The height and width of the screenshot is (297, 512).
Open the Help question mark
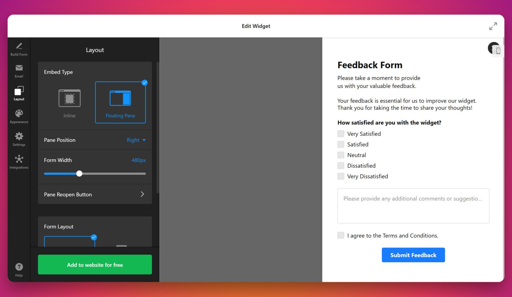click(x=19, y=270)
